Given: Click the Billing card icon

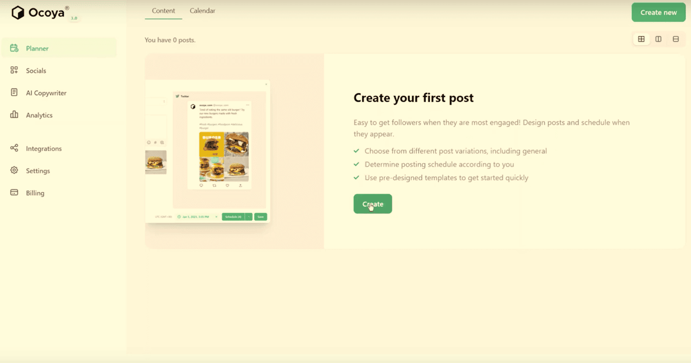Looking at the screenshot, I should coord(14,192).
